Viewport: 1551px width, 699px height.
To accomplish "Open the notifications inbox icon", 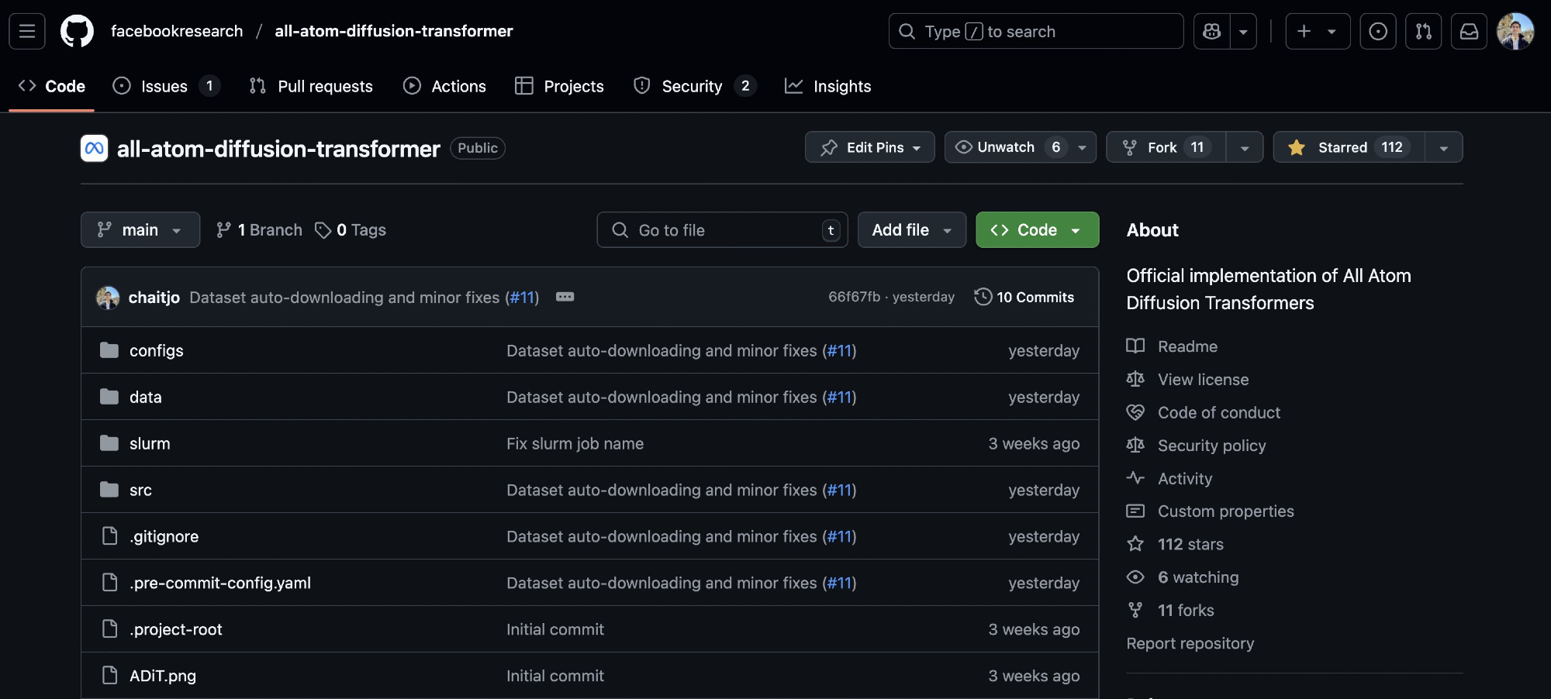I will 1469,31.
